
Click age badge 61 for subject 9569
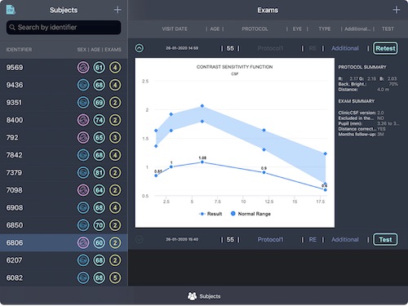click(99, 68)
